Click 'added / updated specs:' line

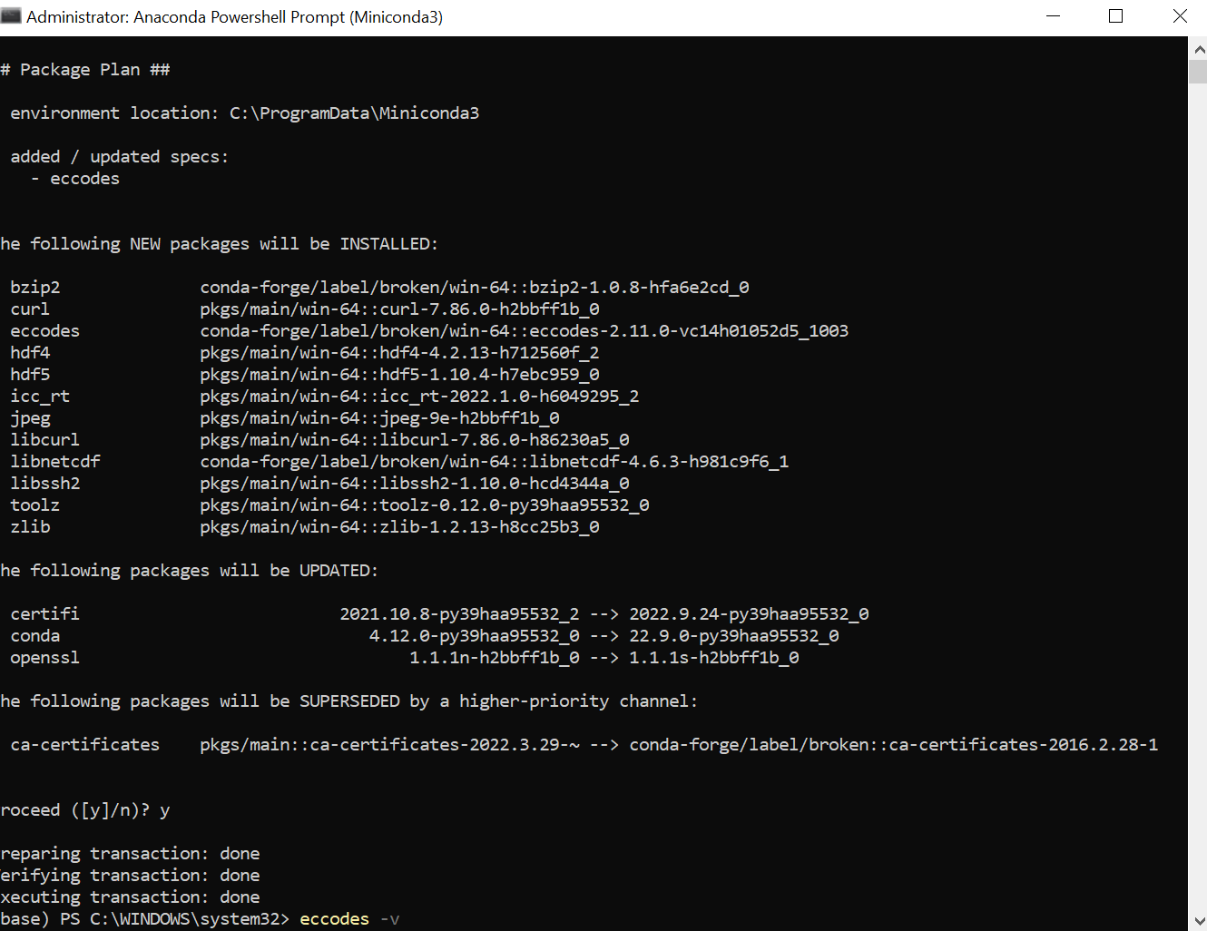point(120,157)
